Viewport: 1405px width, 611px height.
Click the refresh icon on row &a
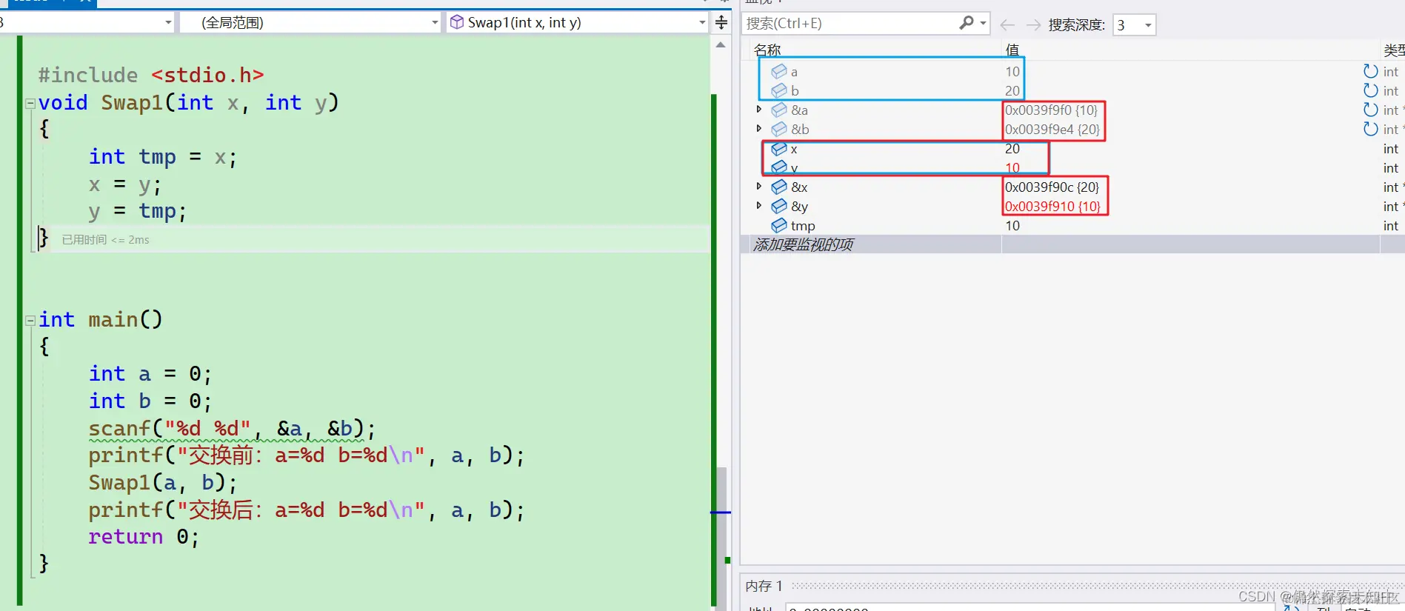(1370, 110)
